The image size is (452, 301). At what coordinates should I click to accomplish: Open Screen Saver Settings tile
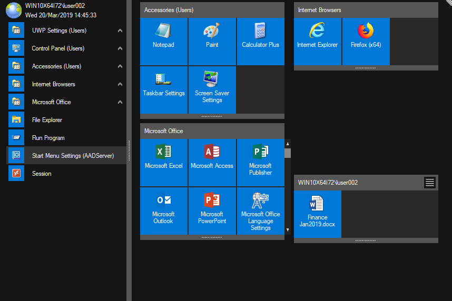(212, 89)
